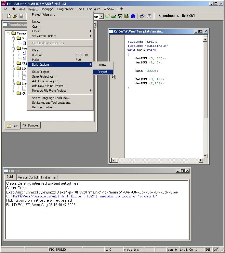225x253 pixels.
Task: Open the build configuration dropdown arrow
Action: click(x=101, y=16)
